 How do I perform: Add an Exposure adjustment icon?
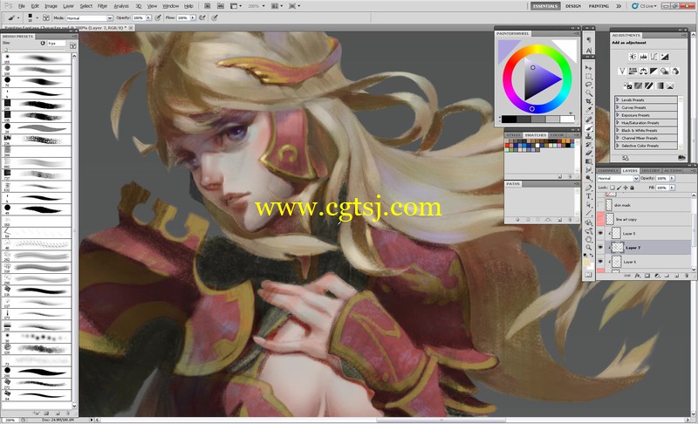(x=665, y=57)
